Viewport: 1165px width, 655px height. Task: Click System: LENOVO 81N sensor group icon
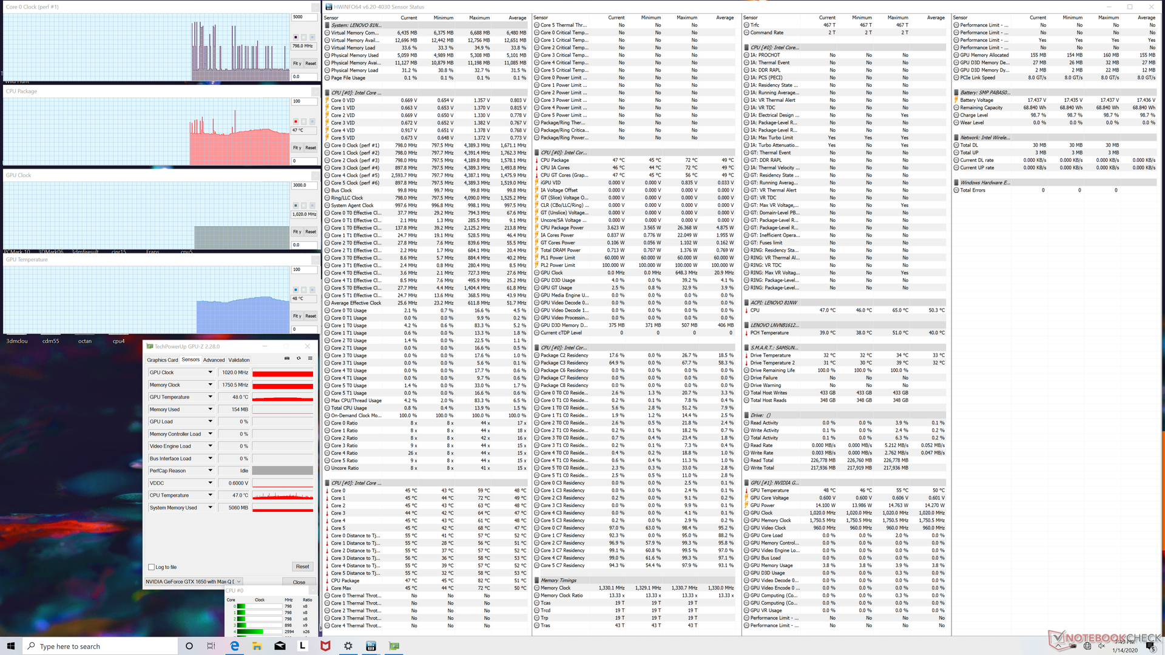click(x=328, y=25)
